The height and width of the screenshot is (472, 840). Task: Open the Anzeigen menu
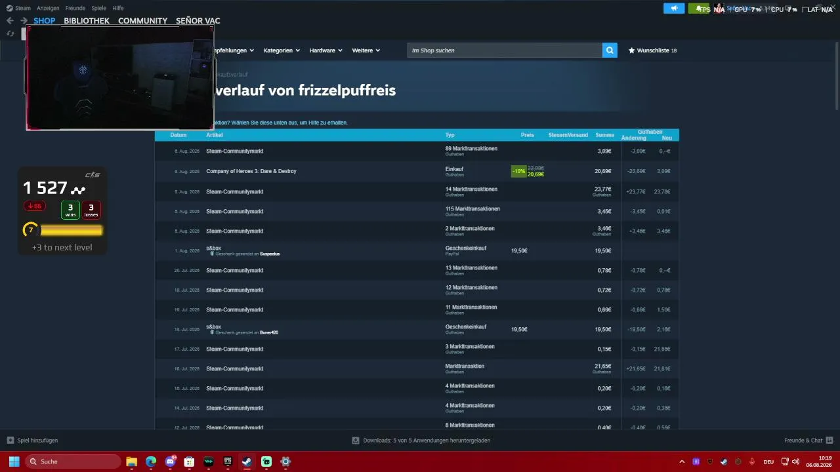(48, 8)
